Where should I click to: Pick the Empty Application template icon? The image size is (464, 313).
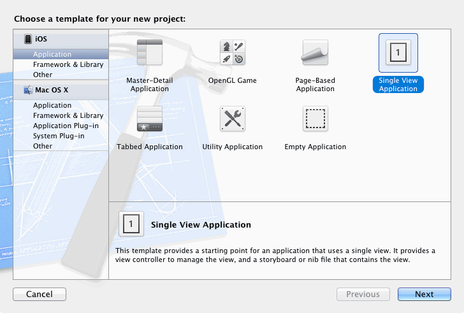(x=315, y=119)
